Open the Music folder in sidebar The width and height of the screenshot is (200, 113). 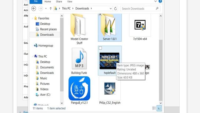tap(44, 78)
